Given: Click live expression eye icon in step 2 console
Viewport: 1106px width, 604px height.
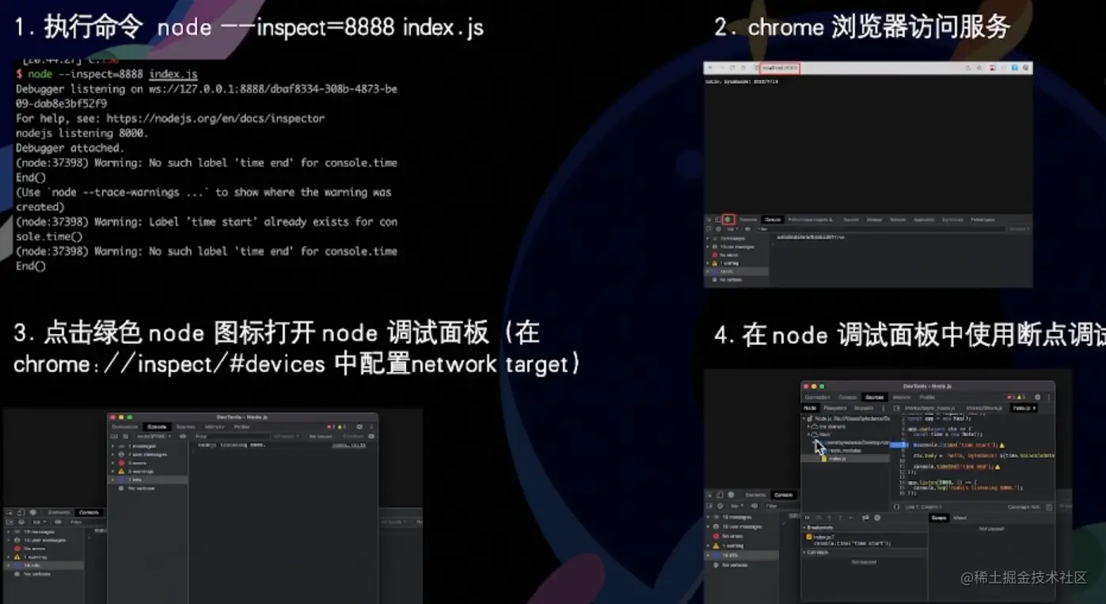Looking at the screenshot, I should pos(748,229).
